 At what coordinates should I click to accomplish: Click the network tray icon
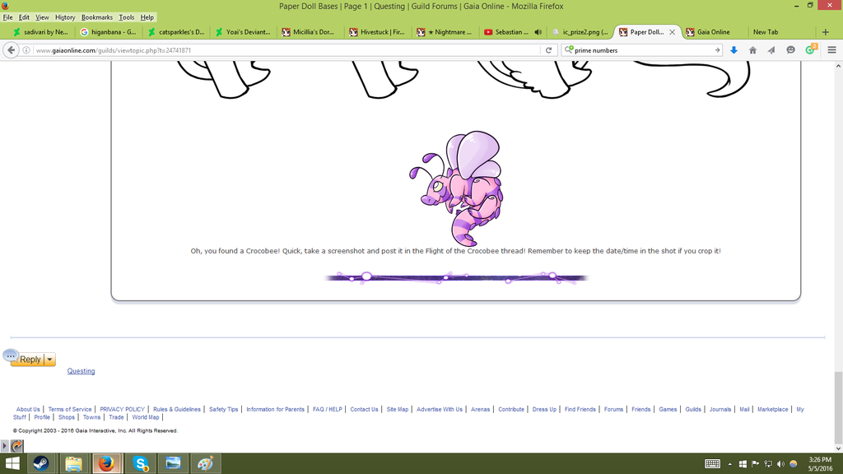768,464
